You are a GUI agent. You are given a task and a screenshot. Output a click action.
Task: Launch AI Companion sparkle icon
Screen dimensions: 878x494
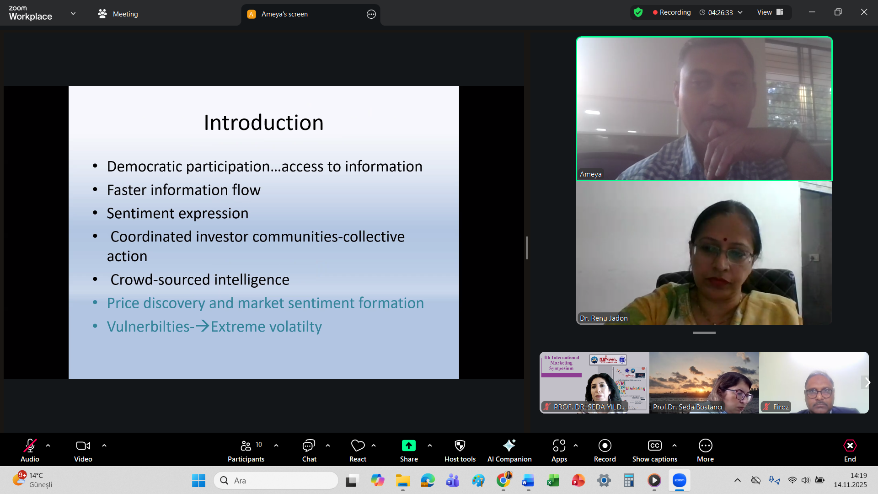click(x=509, y=446)
